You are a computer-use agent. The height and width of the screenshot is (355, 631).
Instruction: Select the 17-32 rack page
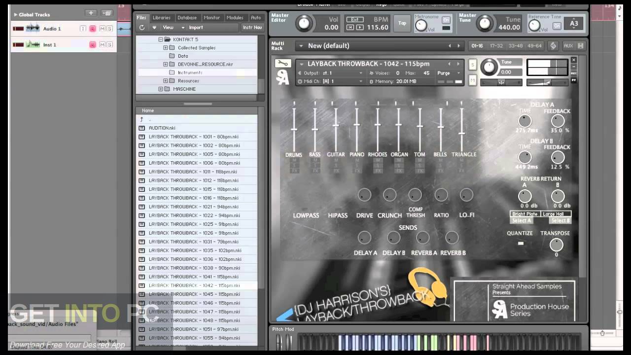[x=496, y=46]
